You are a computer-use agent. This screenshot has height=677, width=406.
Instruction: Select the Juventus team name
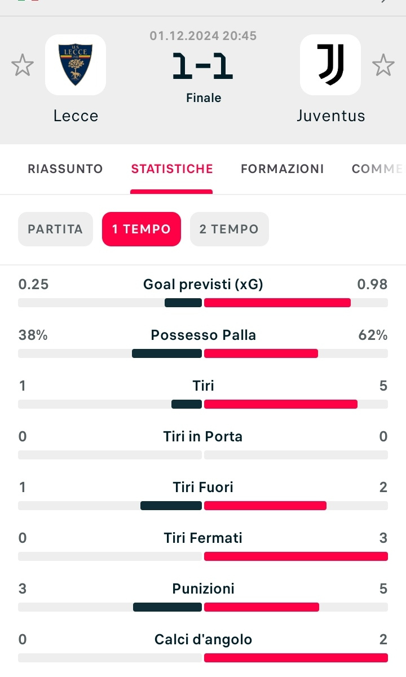(331, 116)
